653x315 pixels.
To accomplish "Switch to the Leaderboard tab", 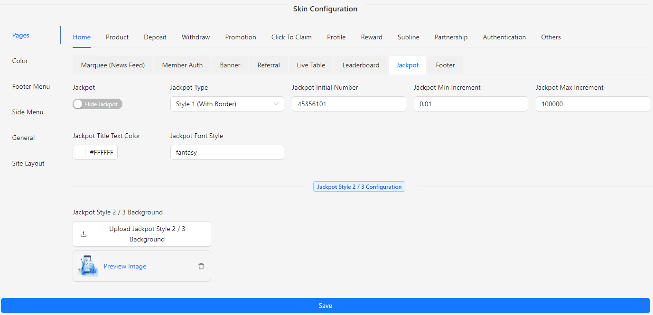I will pyautogui.click(x=361, y=65).
